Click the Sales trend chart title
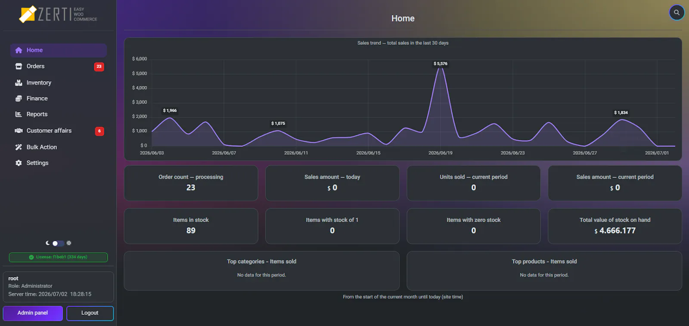This screenshot has height=326, width=689. [x=403, y=43]
